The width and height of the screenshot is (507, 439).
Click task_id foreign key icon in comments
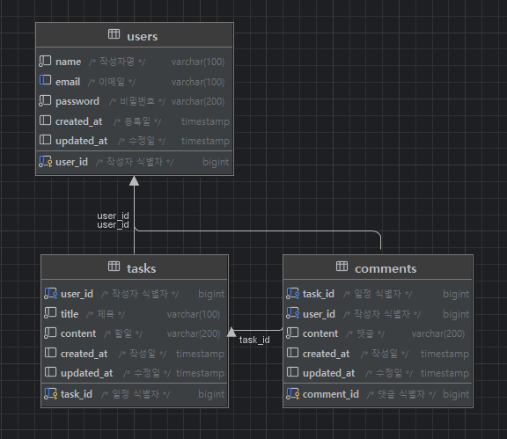pos(292,293)
